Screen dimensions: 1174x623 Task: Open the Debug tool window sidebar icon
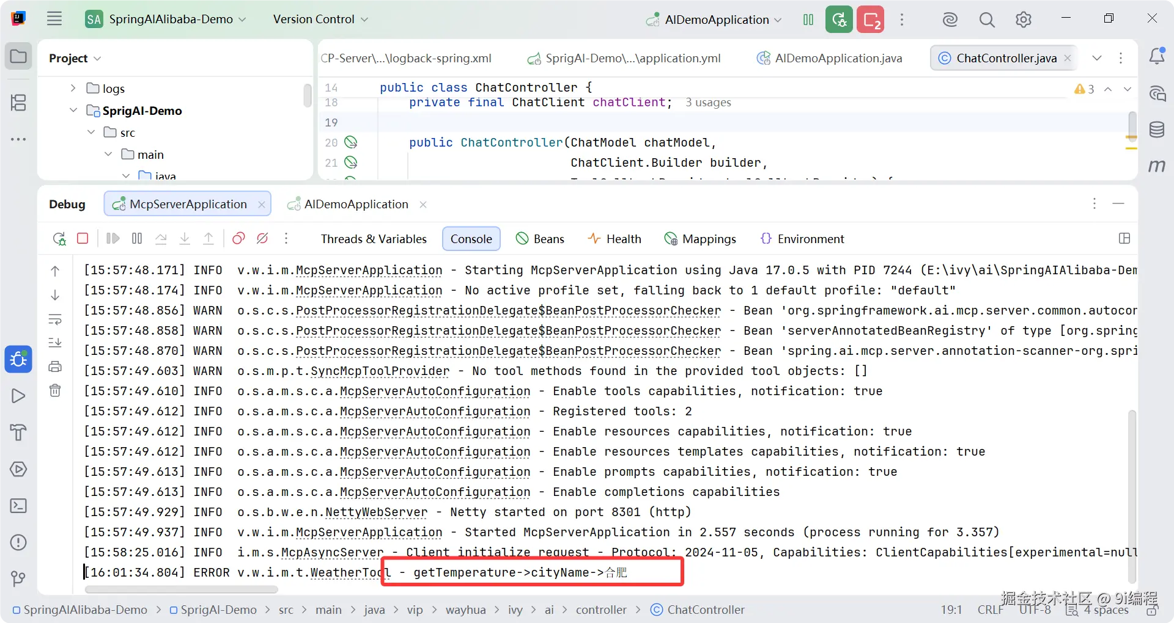click(18, 359)
